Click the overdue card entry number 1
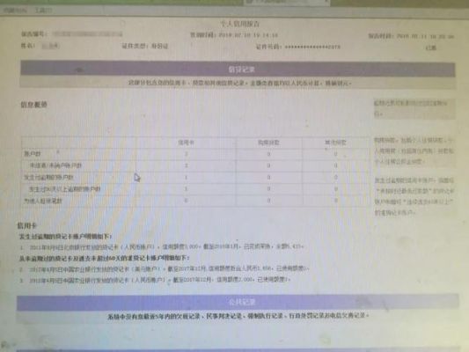This screenshot has height=352, width=469. tap(162, 247)
